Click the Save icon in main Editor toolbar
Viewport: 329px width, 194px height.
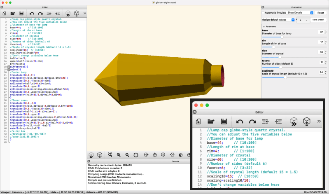[x=21, y=13]
